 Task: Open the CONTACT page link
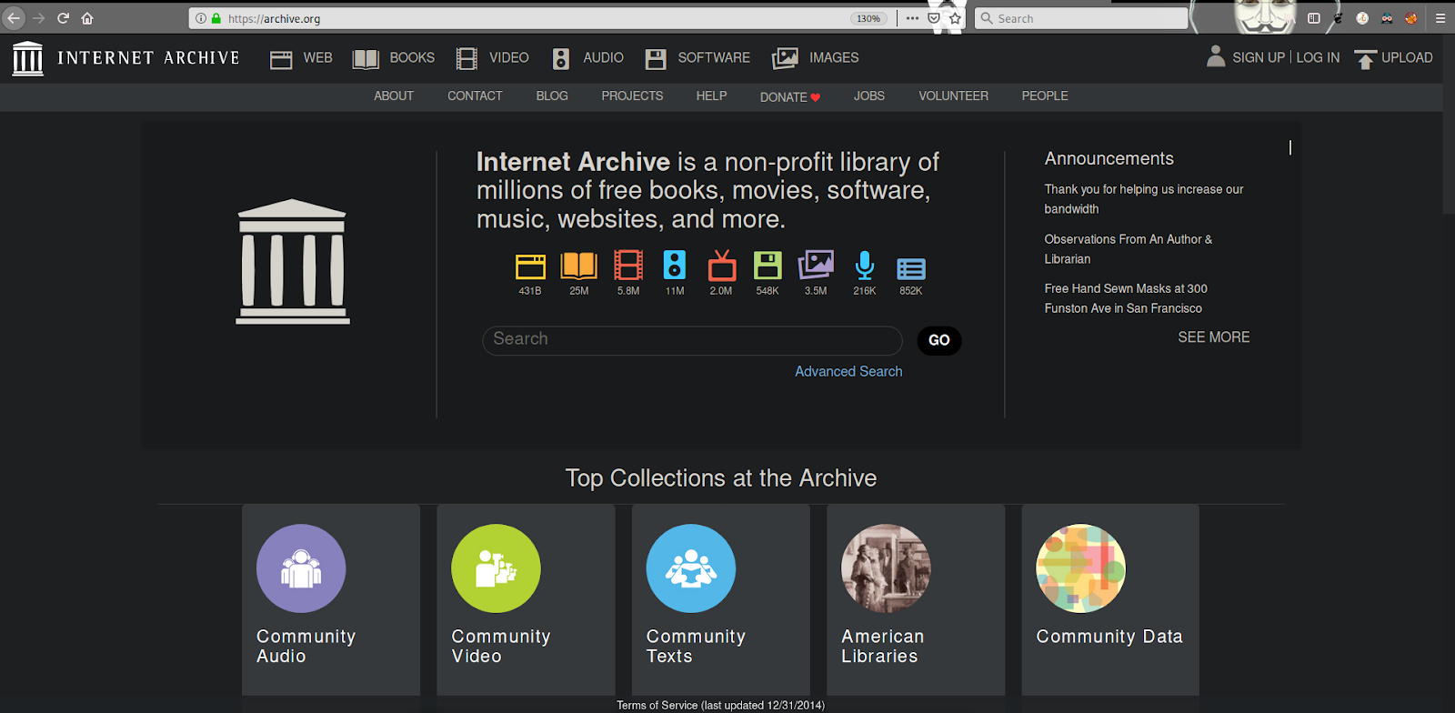[x=475, y=96]
